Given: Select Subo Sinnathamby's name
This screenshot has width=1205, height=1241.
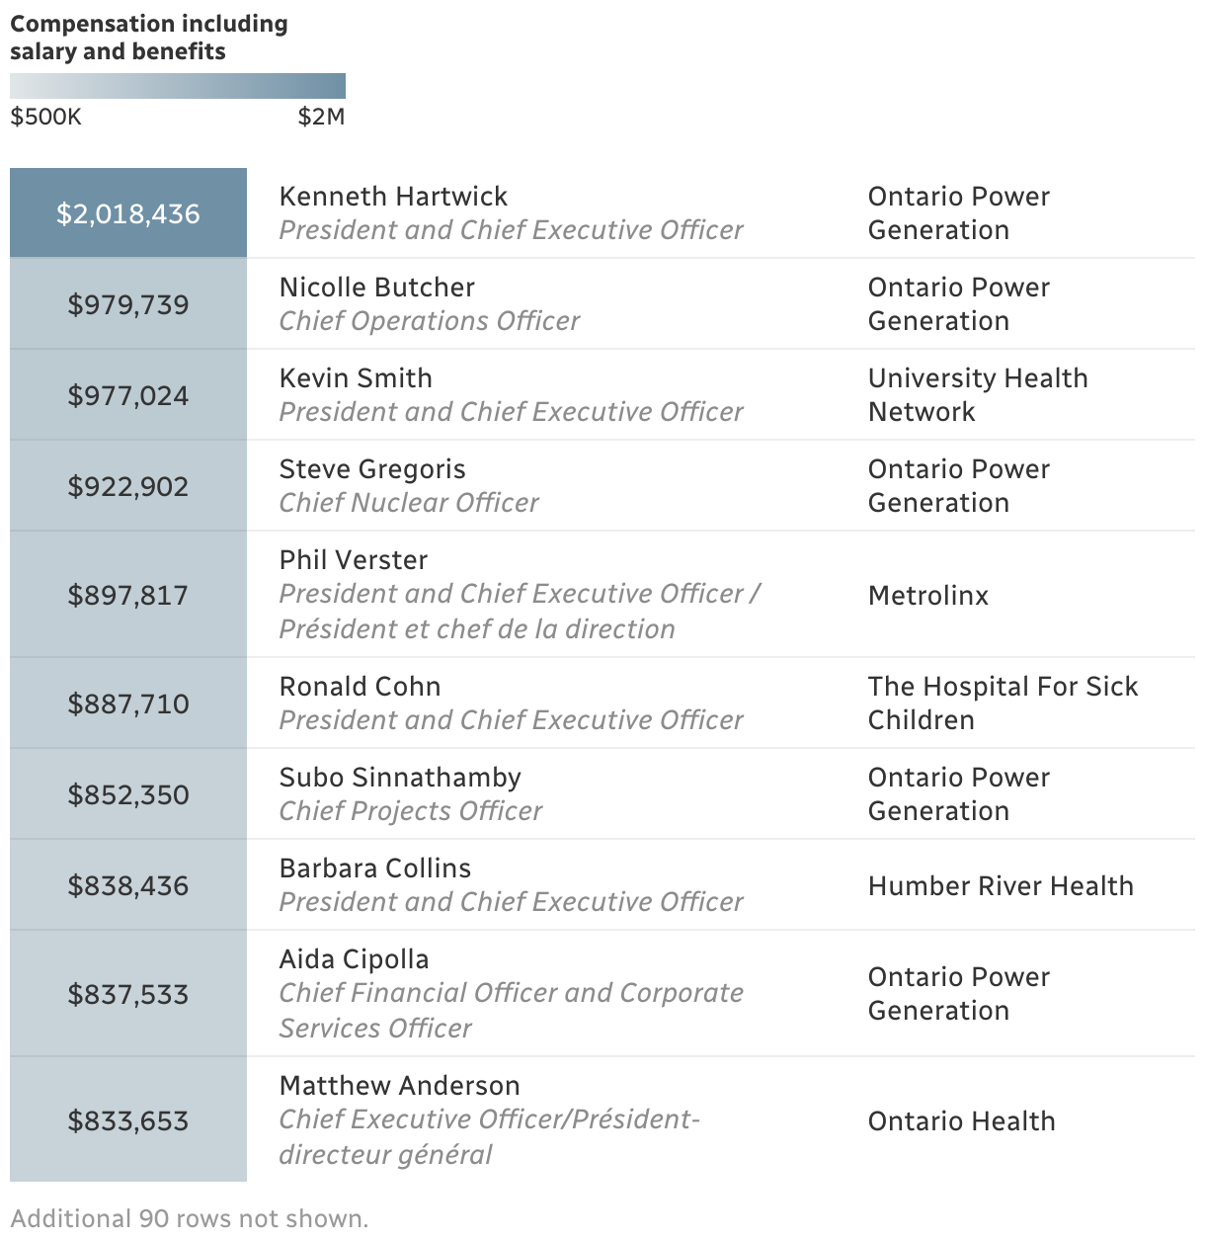Looking at the screenshot, I should tap(400, 778).
